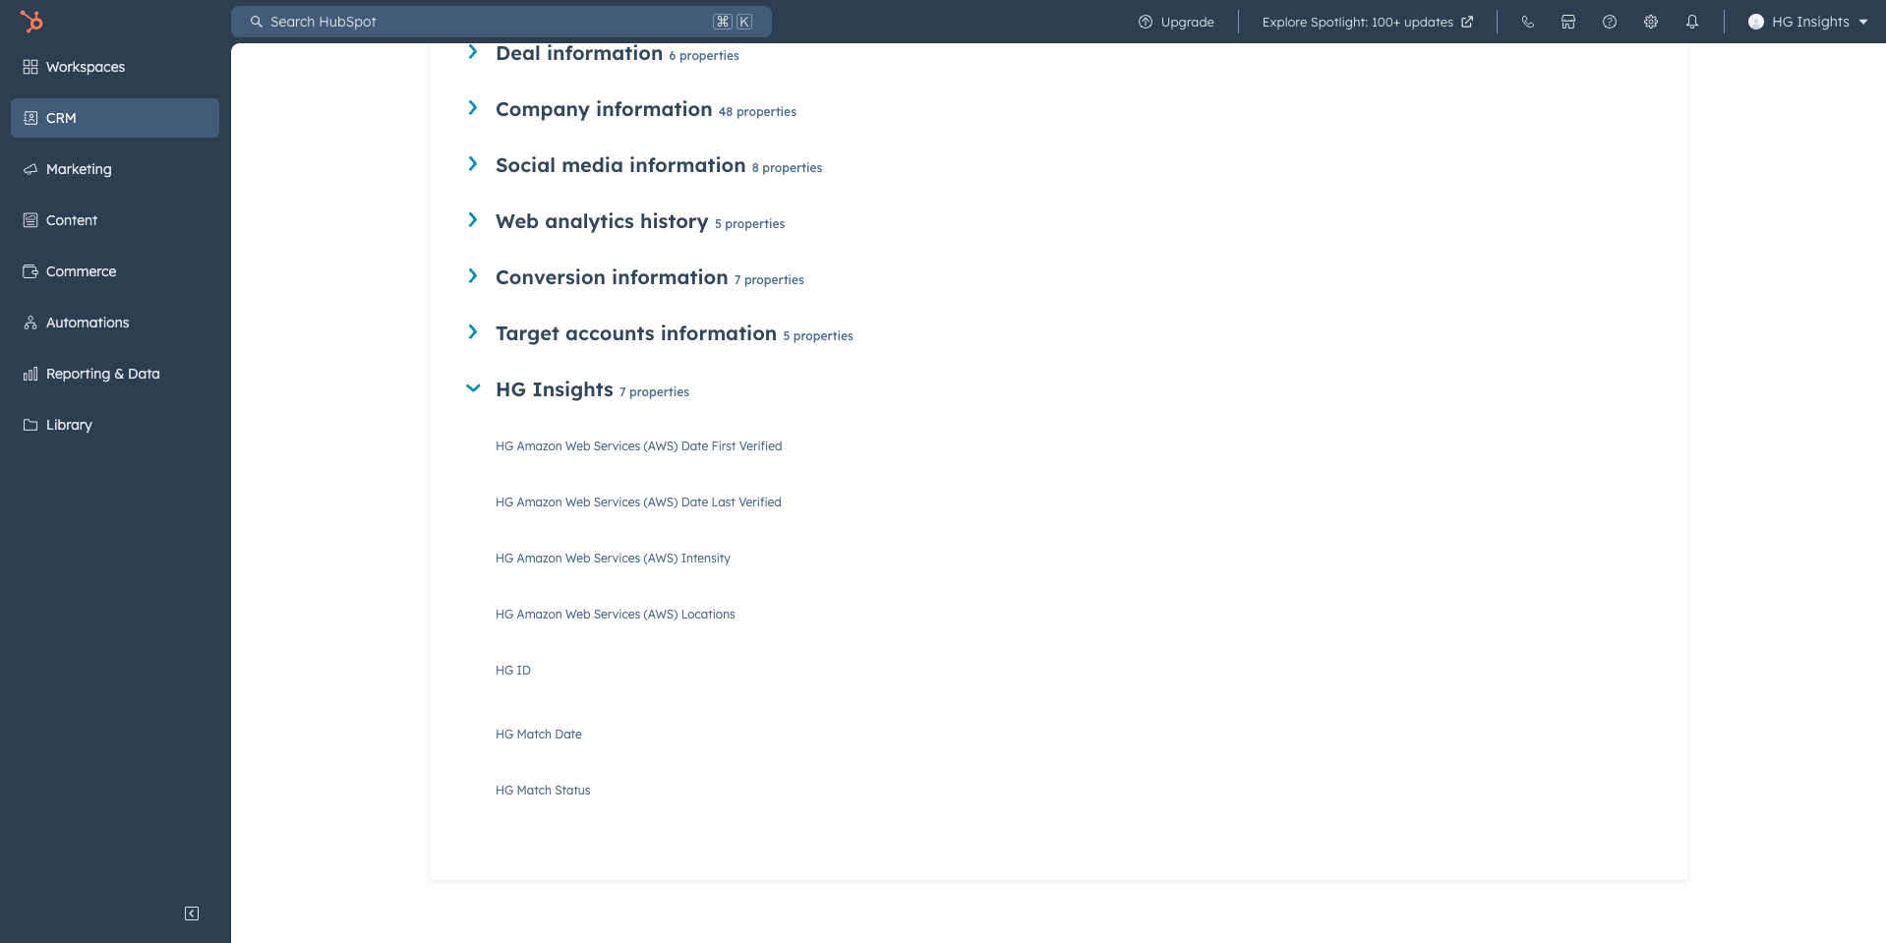Click the Library folder icon
Viewport: 1886px width, 943px height.
click(x=30, y=425)
